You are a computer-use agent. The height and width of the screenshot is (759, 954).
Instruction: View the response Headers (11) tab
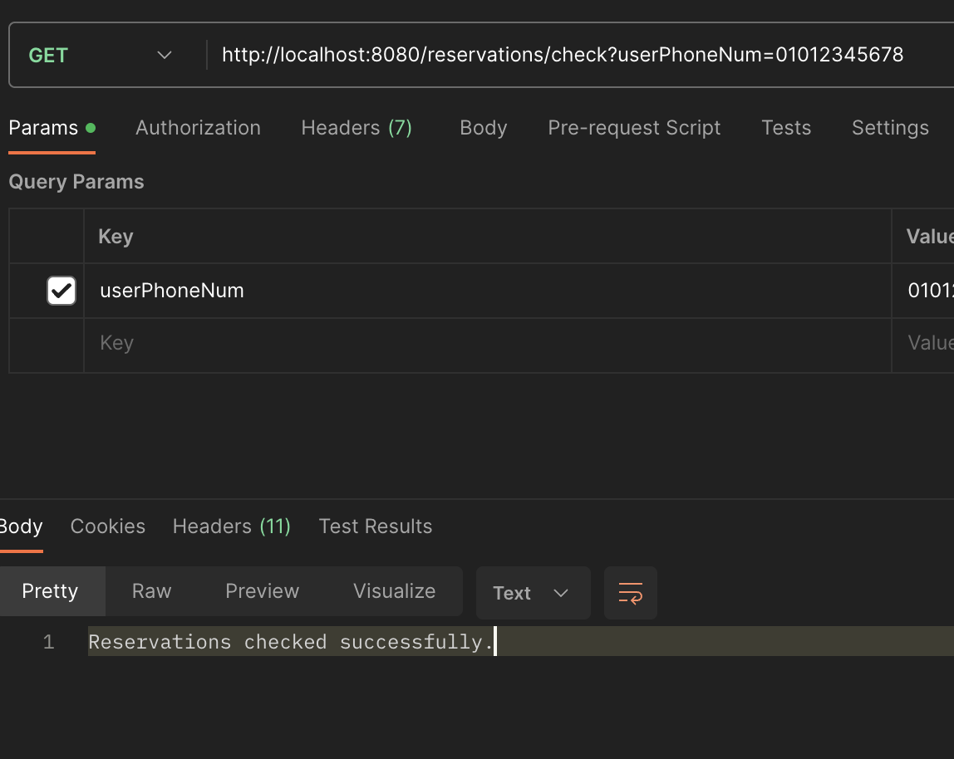[231, 526]
